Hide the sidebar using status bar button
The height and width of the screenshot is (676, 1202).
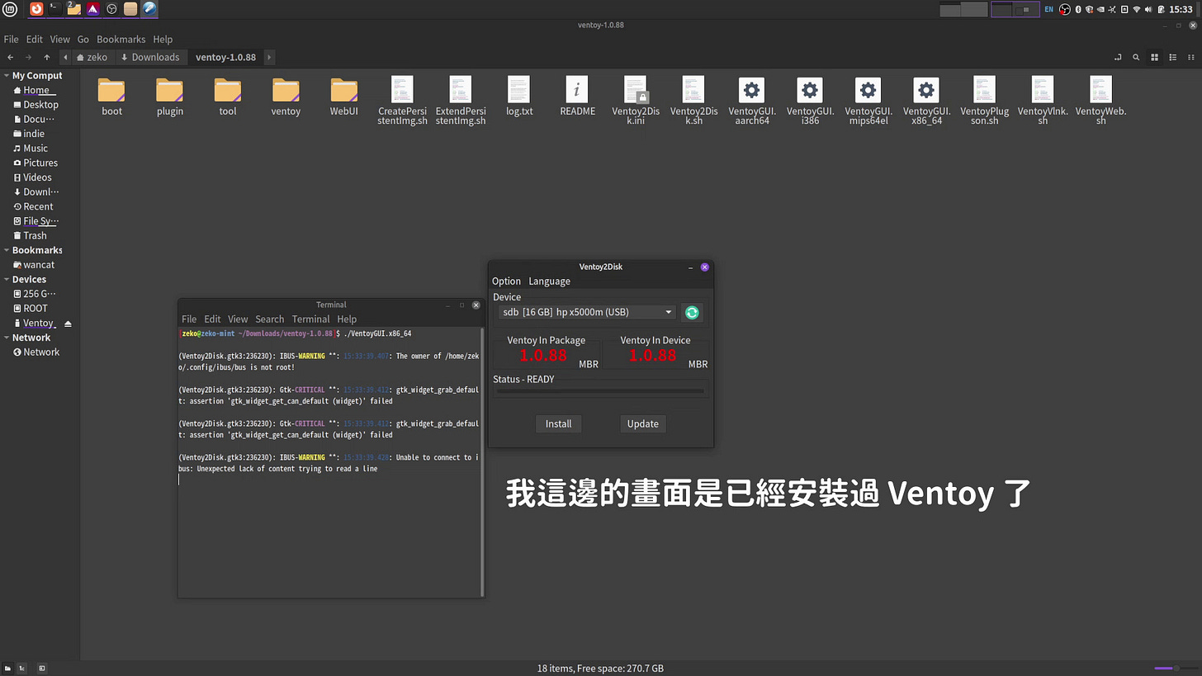coord(42,668)
